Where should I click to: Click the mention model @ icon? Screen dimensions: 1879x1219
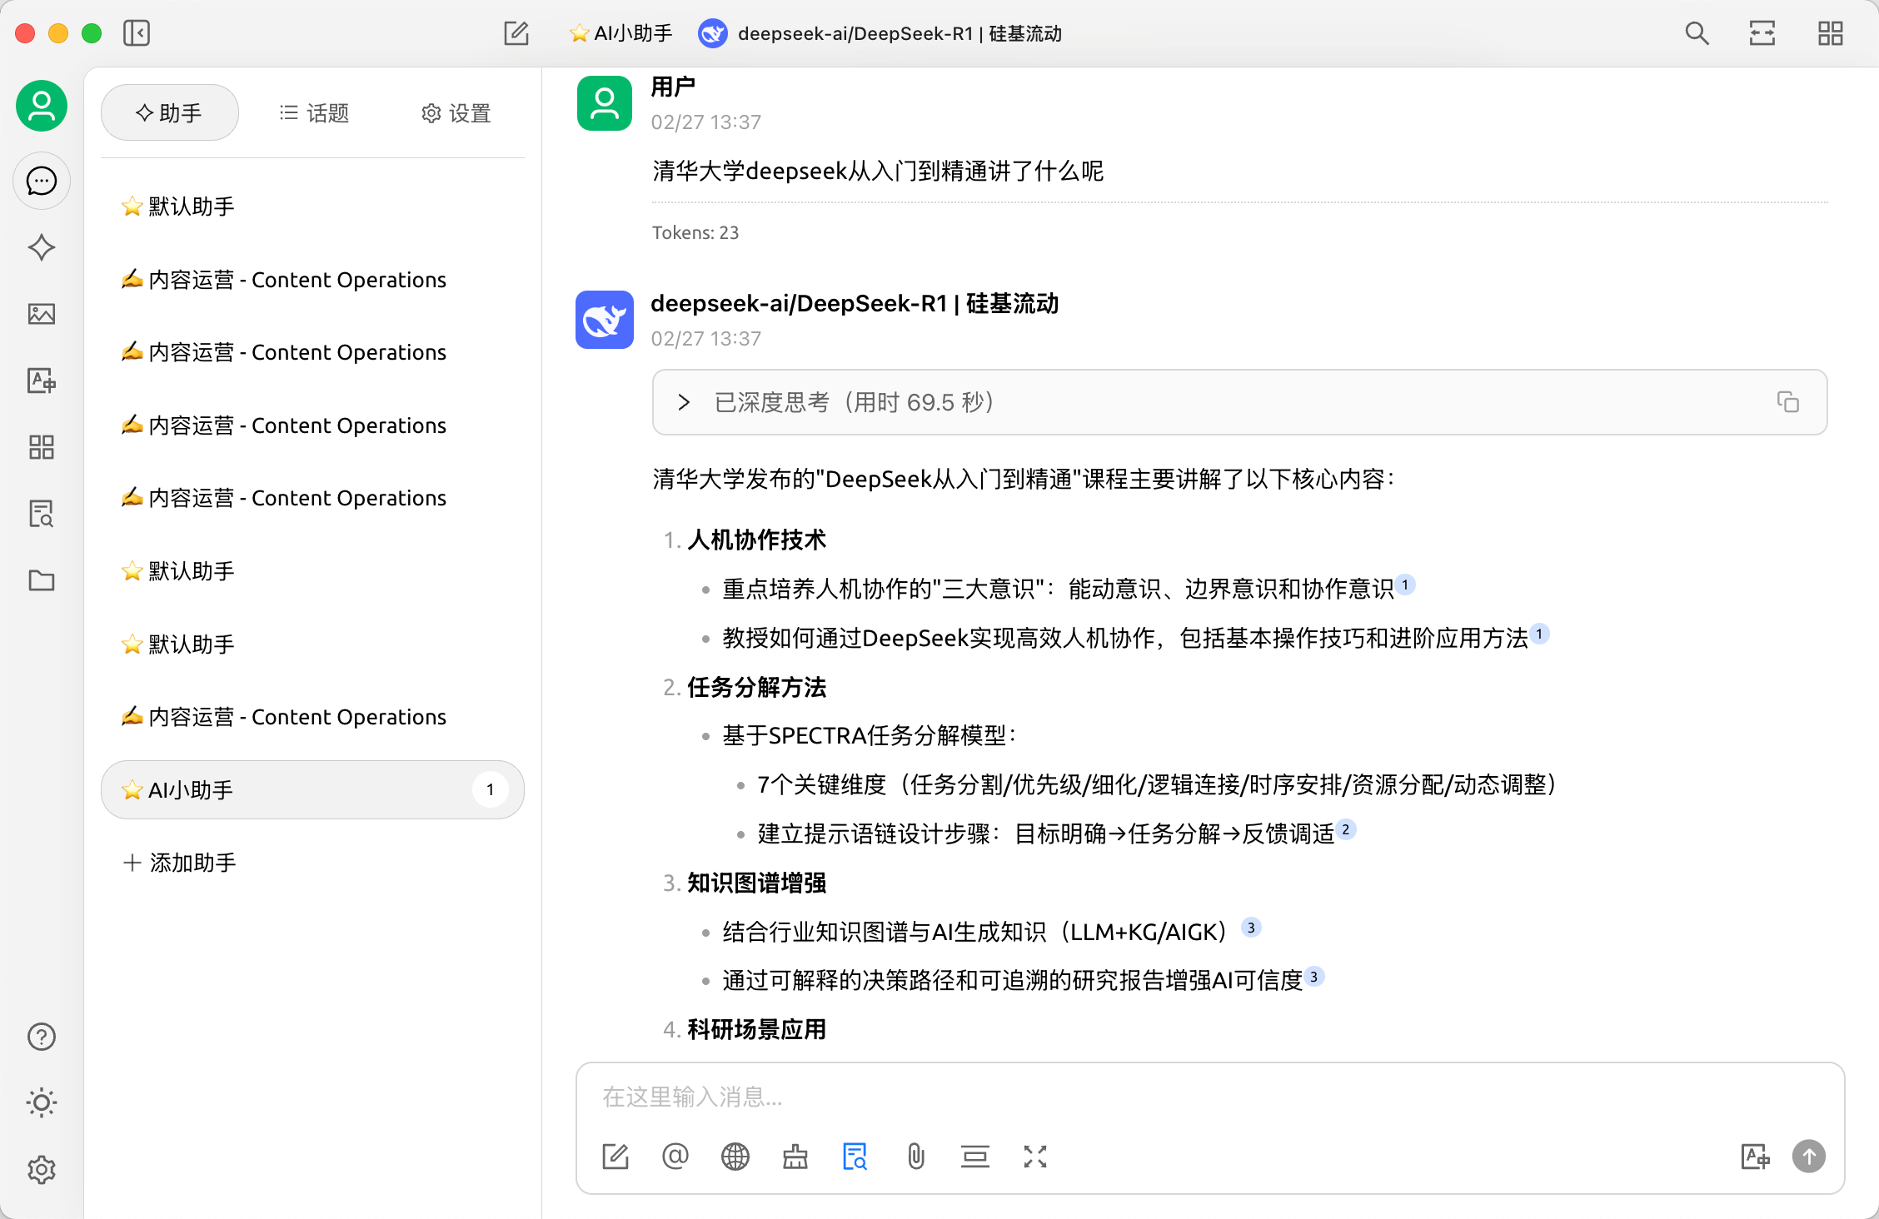click(x=675, y=1157)
